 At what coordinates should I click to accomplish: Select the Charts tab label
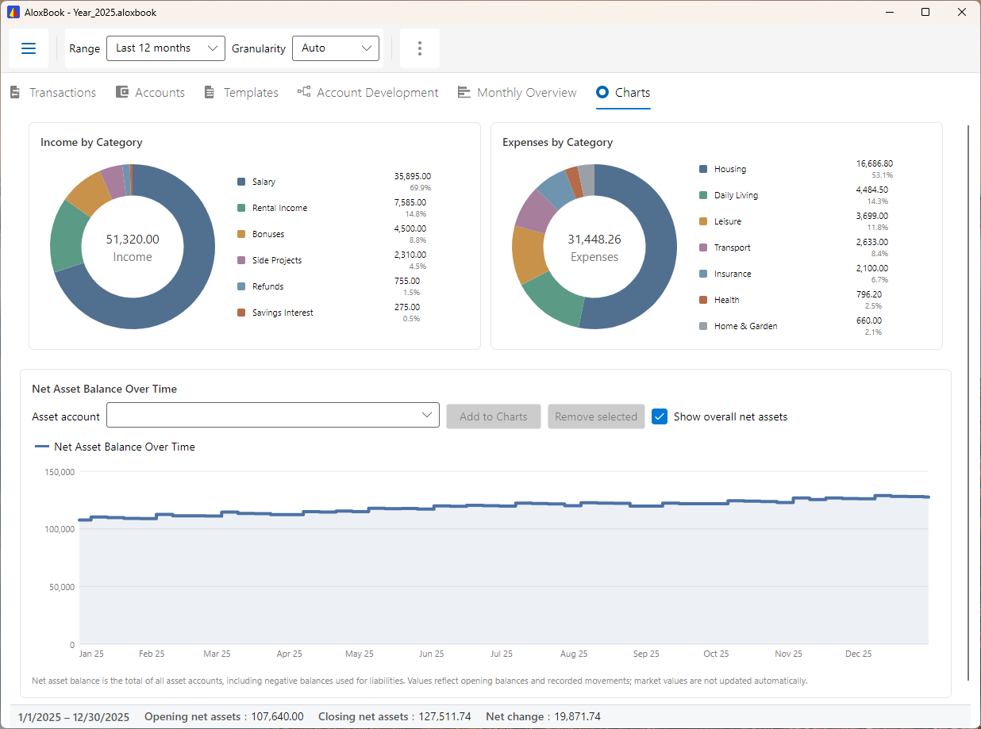(633, 93)
